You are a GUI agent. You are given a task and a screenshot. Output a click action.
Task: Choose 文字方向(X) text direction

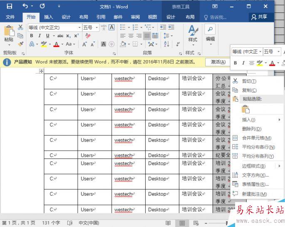tap(258, 175)
